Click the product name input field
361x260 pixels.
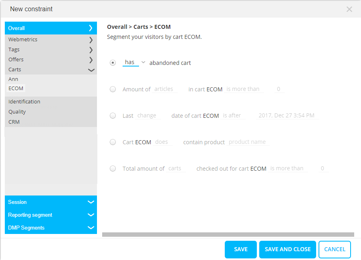(x=248, y=142)
